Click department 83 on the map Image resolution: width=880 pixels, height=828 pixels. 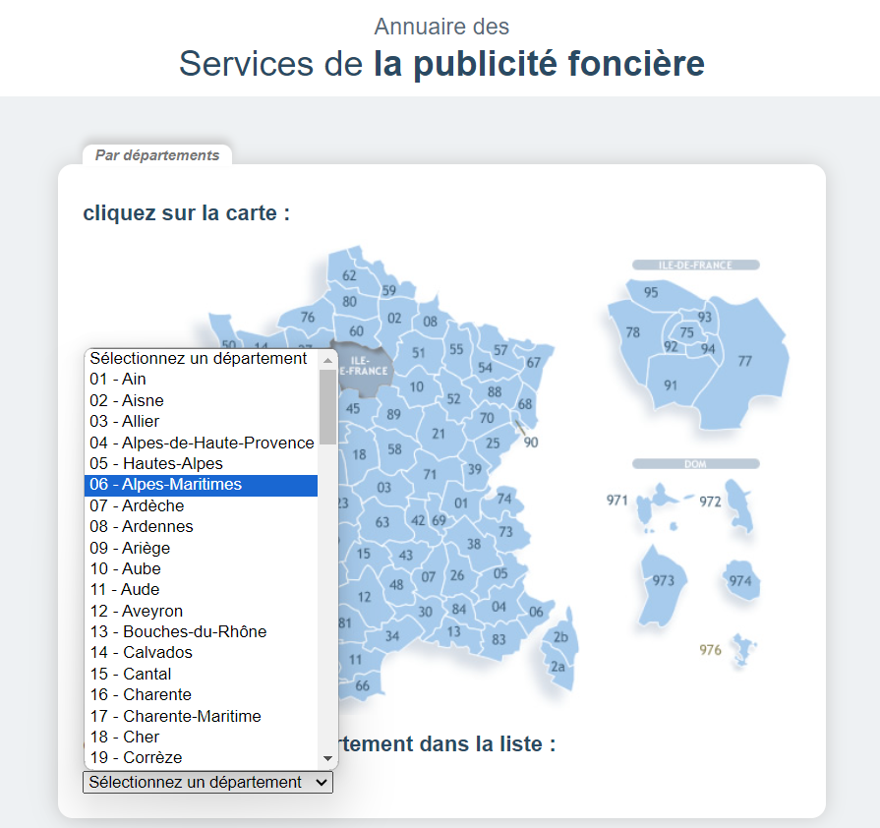pyautogui.click(x=499, y=639)
